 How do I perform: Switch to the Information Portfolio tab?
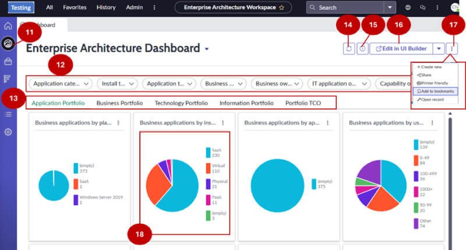(246, 103)
